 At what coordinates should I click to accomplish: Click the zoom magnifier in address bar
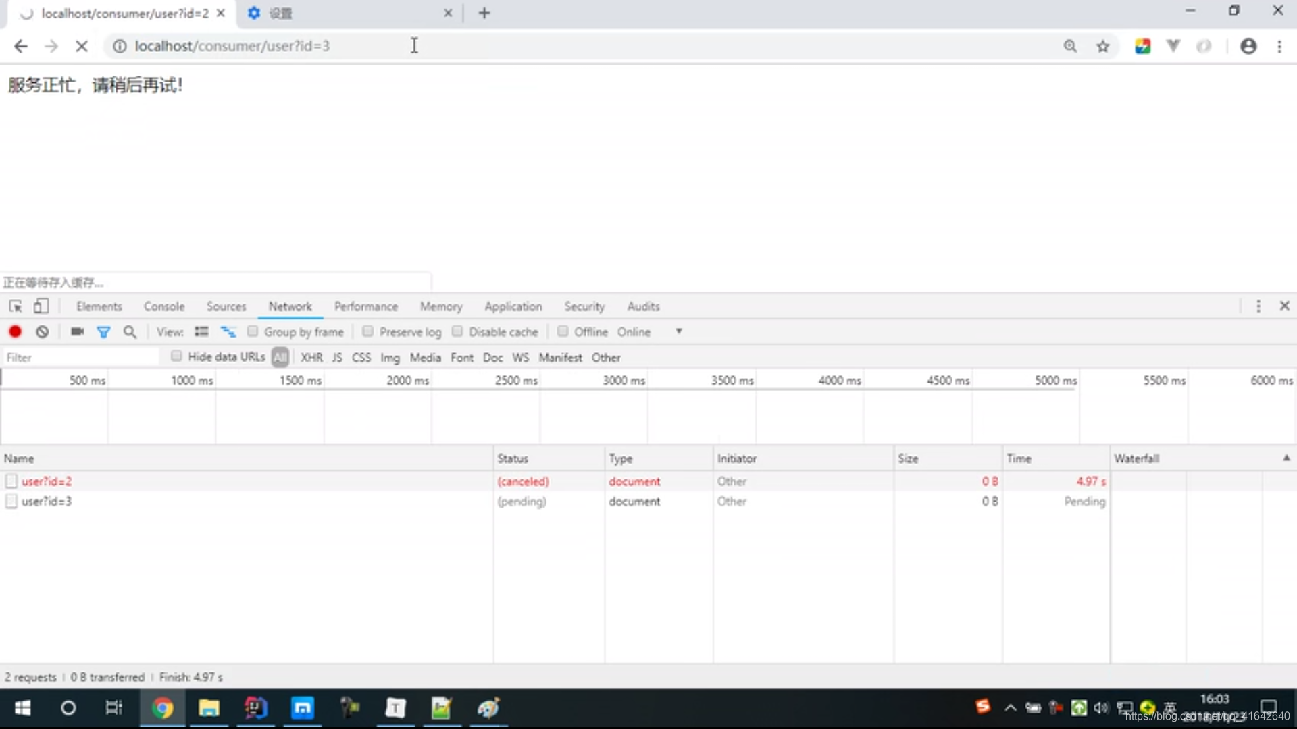tap(1070, 46)
